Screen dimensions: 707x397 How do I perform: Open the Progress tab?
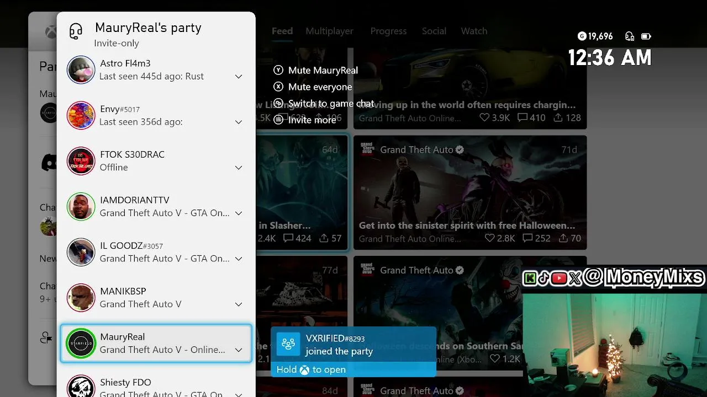(388, 31)
